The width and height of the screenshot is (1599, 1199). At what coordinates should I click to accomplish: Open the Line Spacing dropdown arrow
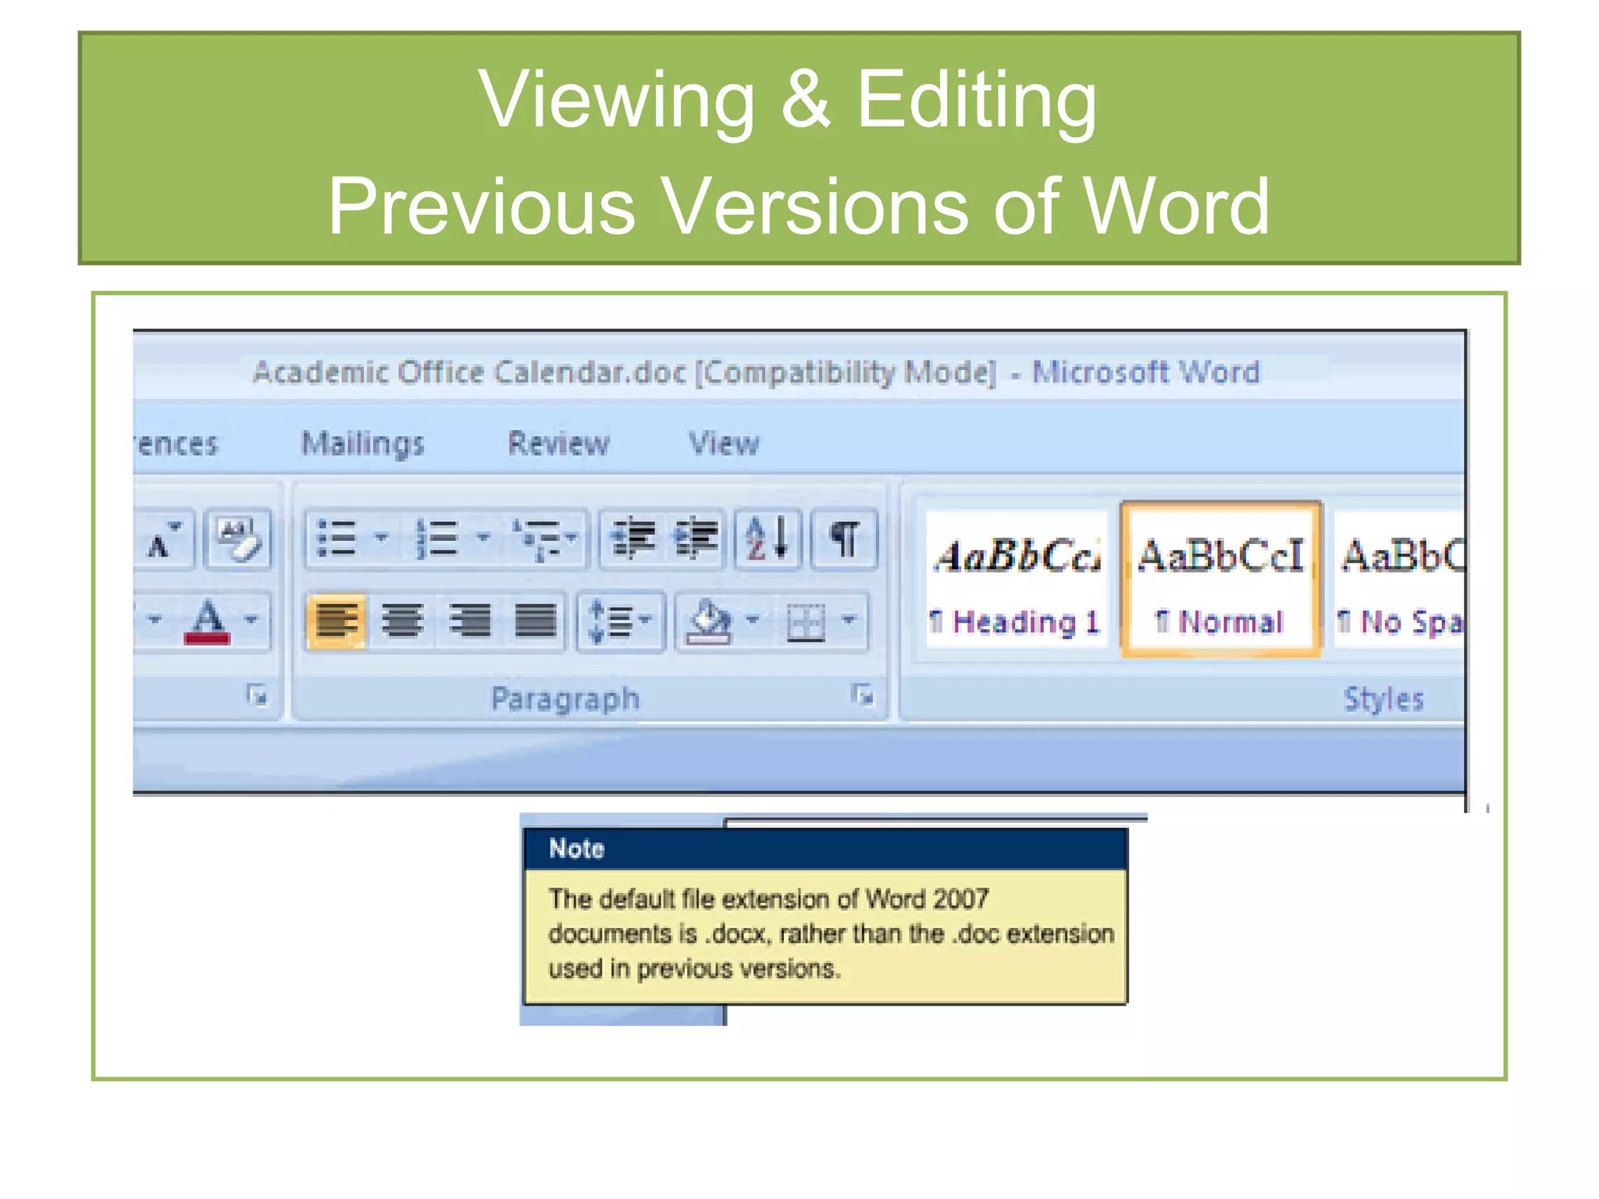(646, 620)
